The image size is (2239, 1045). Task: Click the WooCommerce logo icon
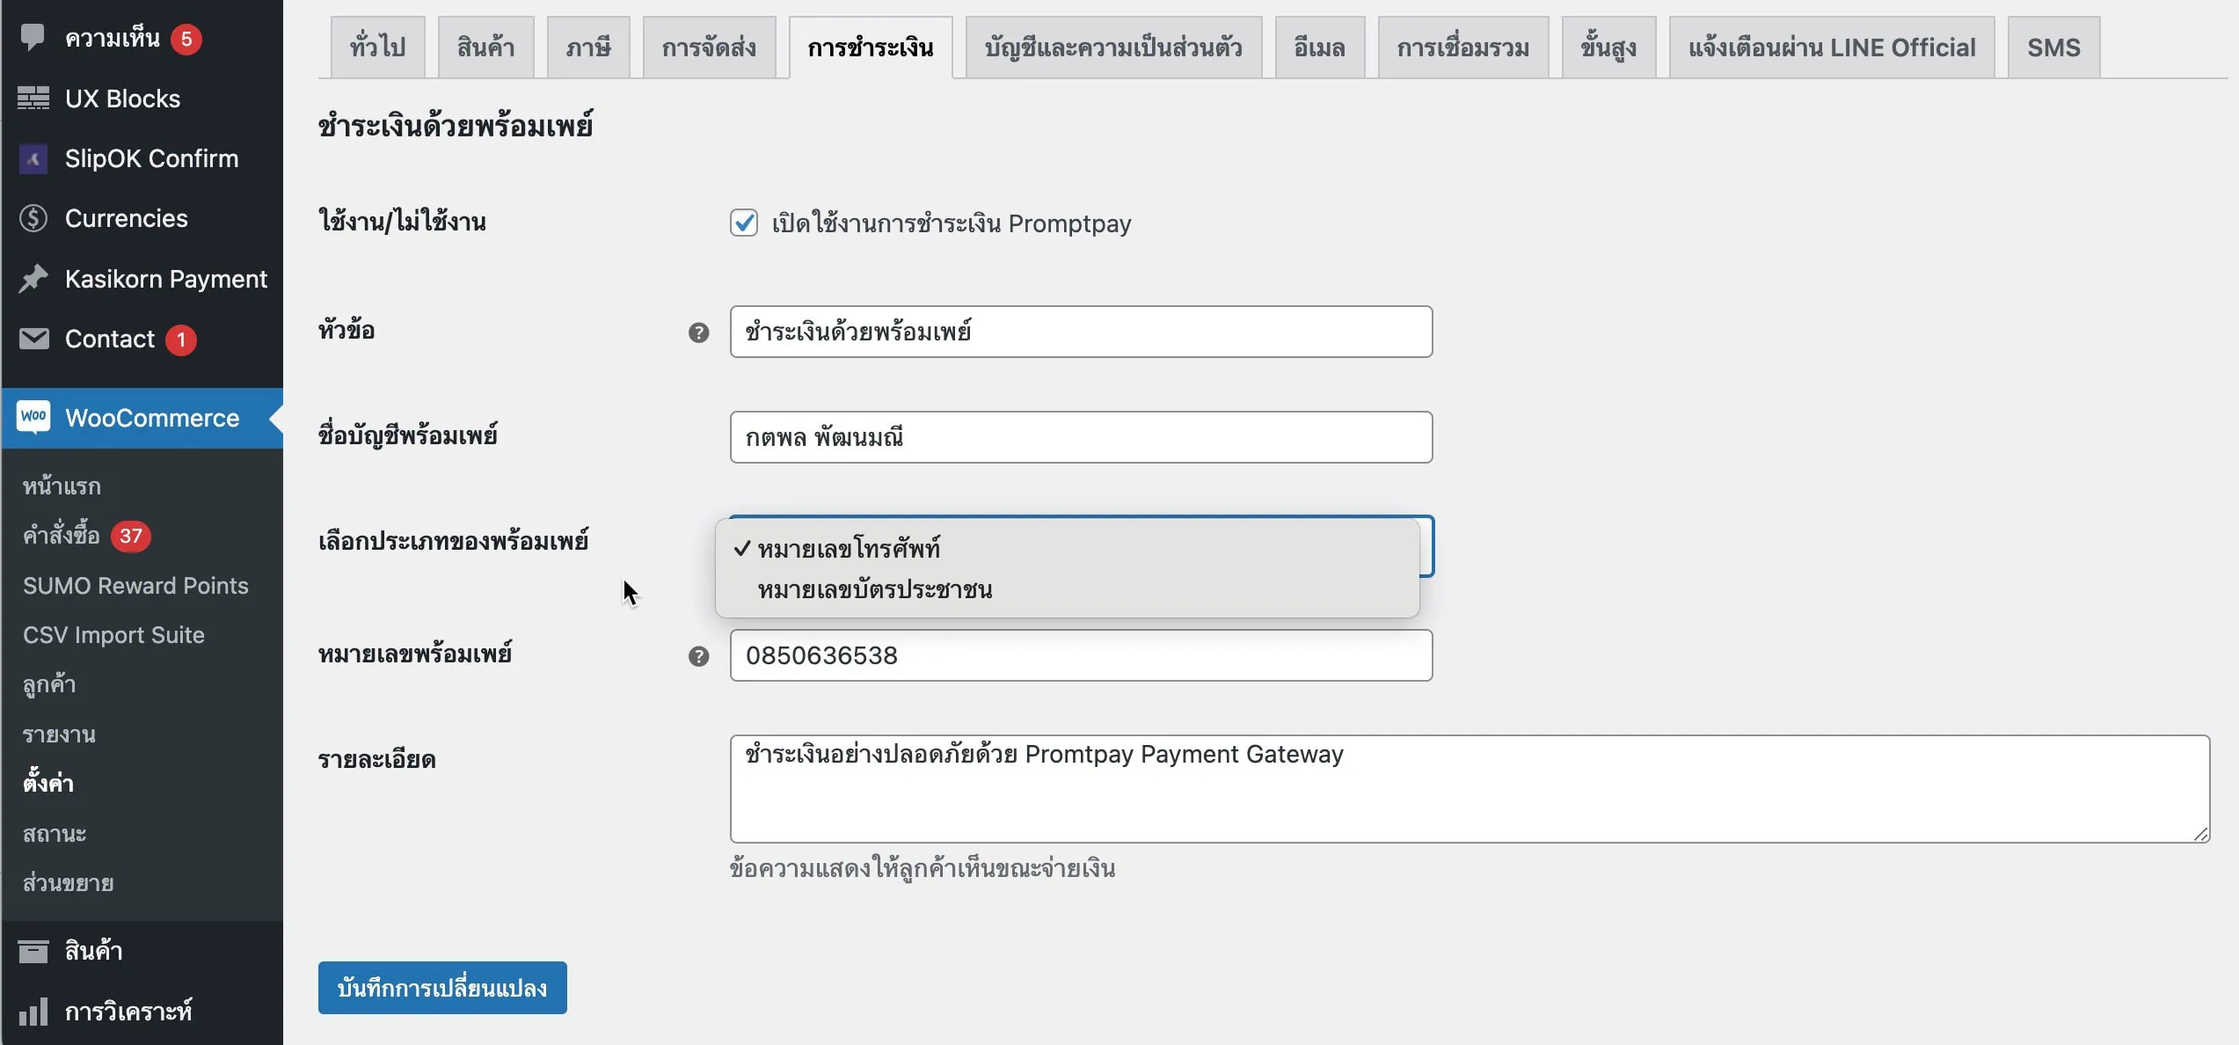pyautogui.click(x=33, y=417)
